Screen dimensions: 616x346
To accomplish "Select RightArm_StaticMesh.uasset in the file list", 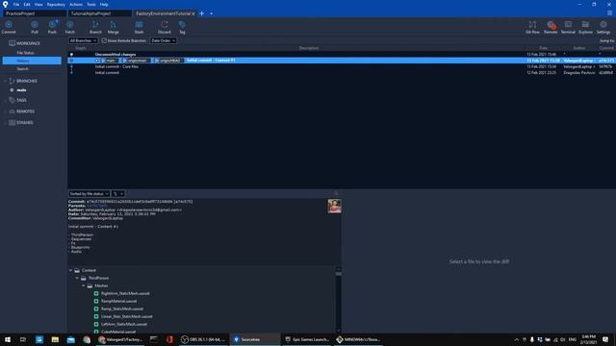I will 125,293.
